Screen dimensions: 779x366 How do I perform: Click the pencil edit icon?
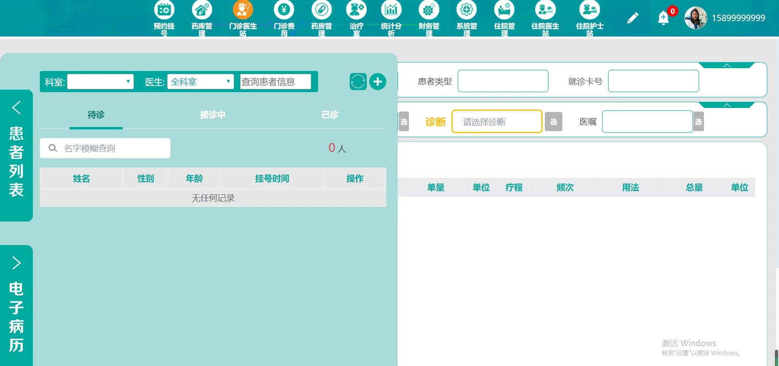click(633, 18)
